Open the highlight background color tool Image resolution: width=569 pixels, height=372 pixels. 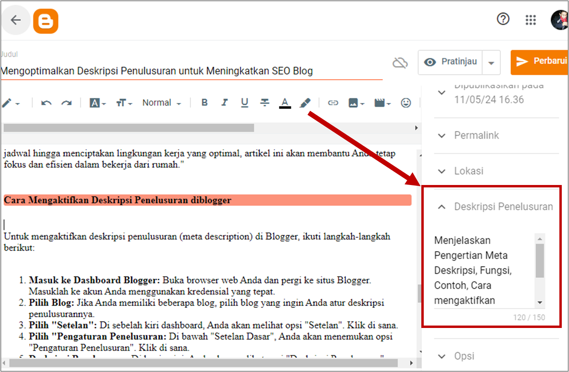pyautogui.click(x=305, y=103)
